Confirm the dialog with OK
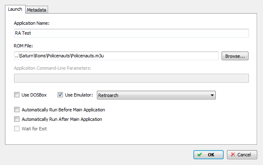The height and width of the screenshot is (165, 263). (x=208, y=155)
